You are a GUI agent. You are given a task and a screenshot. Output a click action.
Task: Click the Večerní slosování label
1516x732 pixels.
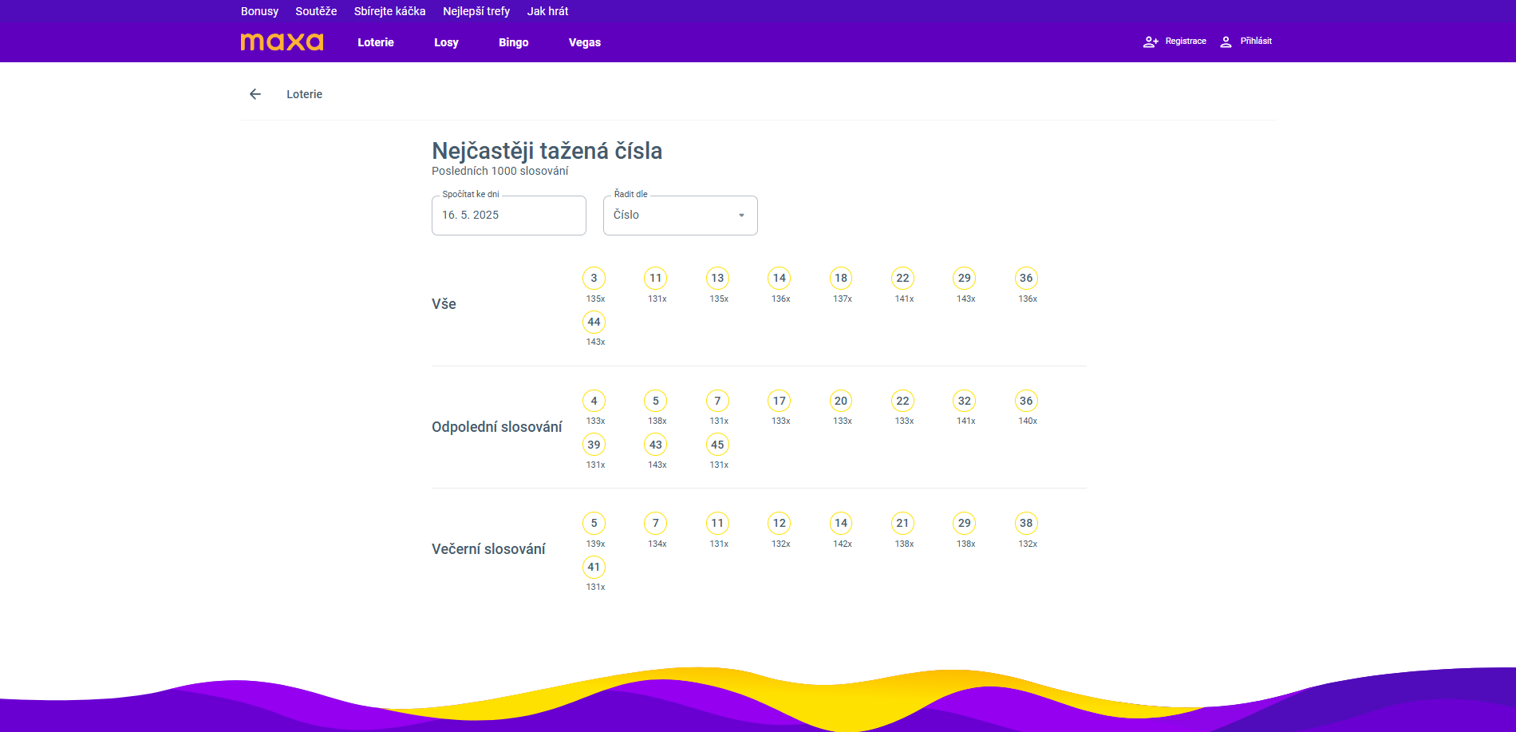point(488,549)
